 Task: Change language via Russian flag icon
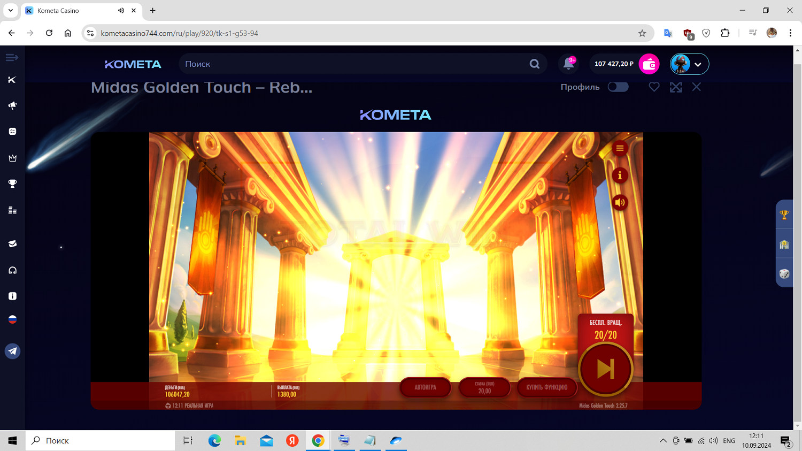(12, 319)
